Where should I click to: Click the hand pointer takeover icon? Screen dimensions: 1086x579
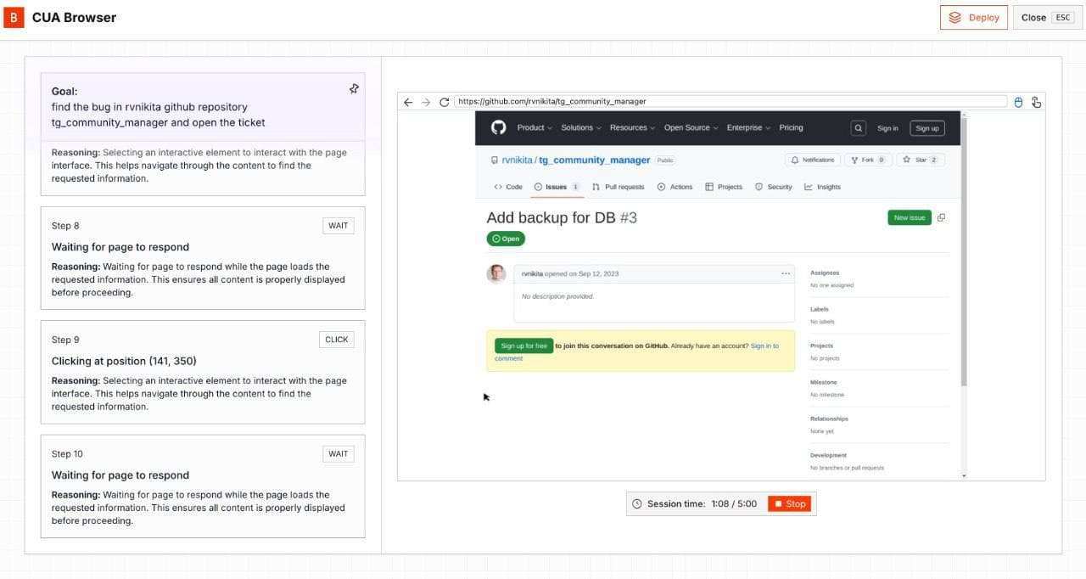(1036, 102)
